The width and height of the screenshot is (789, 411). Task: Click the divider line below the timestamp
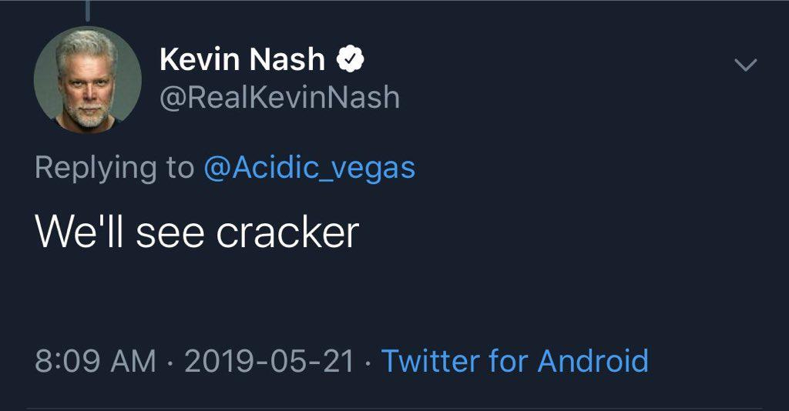(394, 408)
